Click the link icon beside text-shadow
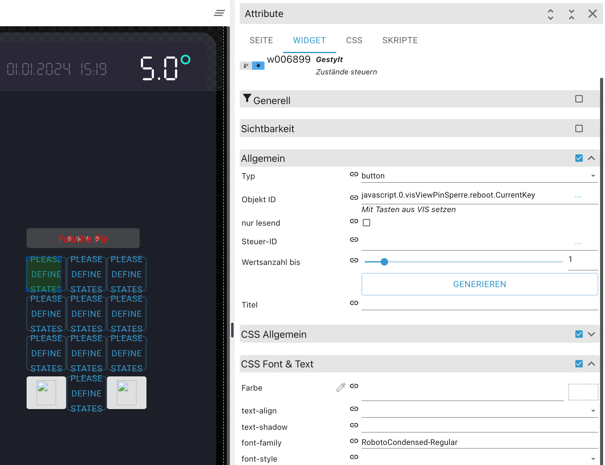 tap(354, 425)
